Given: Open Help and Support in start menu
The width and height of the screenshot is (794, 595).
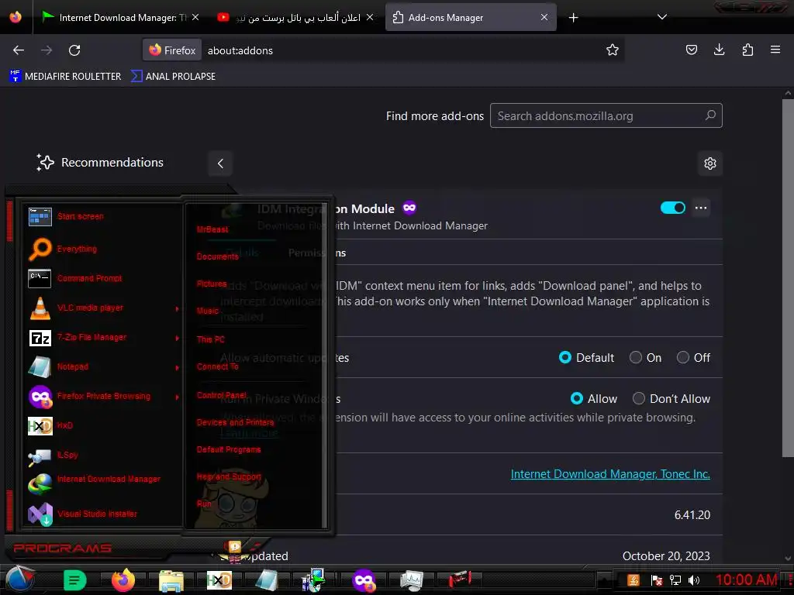Looking at the screenshot, I should tap(229, 476).
